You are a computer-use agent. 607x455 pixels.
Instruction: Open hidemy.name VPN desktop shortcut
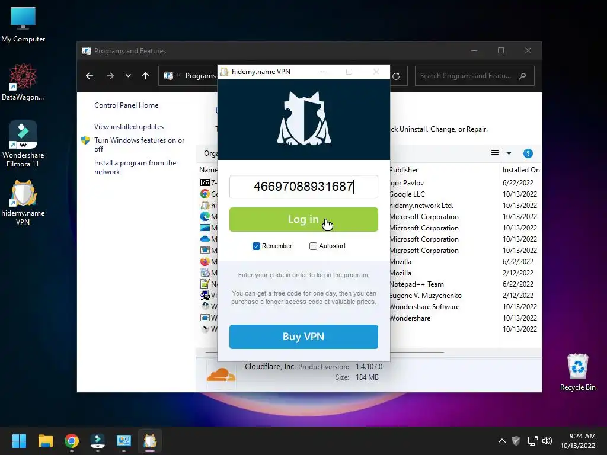pyautogui.click(x=23, y=203)
